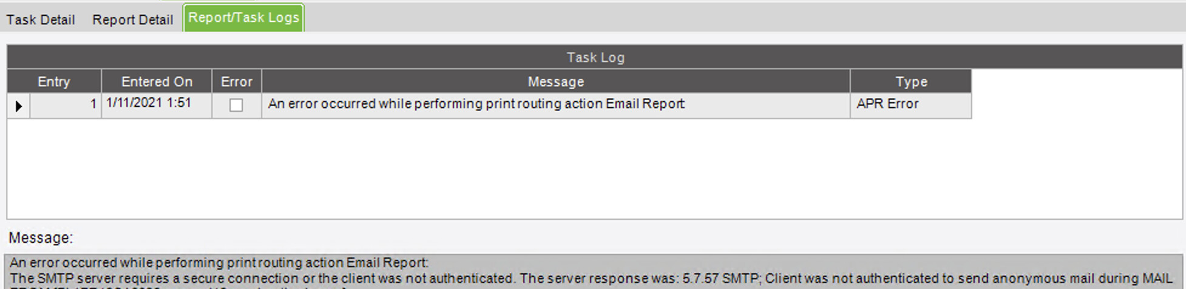Click the row selector arrow for entry 1
This screenshot has width=1186, height=289.
tap(19, 106)
